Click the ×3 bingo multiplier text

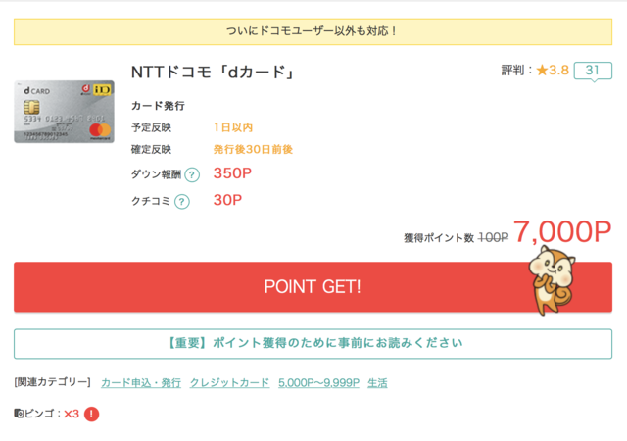[72, 414]
